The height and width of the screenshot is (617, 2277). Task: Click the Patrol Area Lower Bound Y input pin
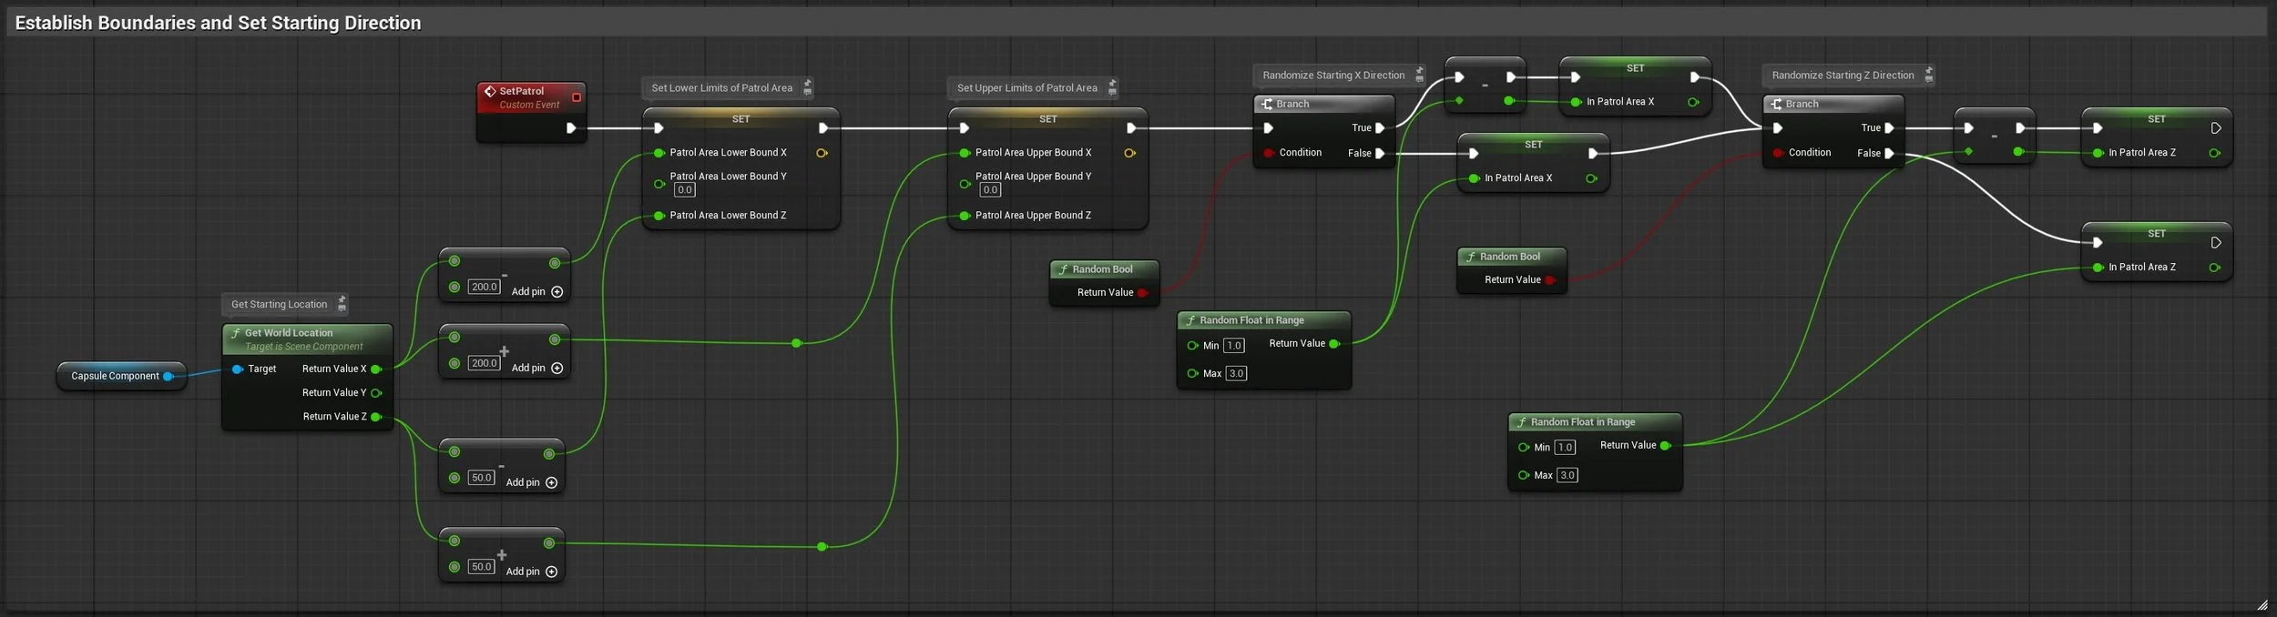tap(659, 184)
